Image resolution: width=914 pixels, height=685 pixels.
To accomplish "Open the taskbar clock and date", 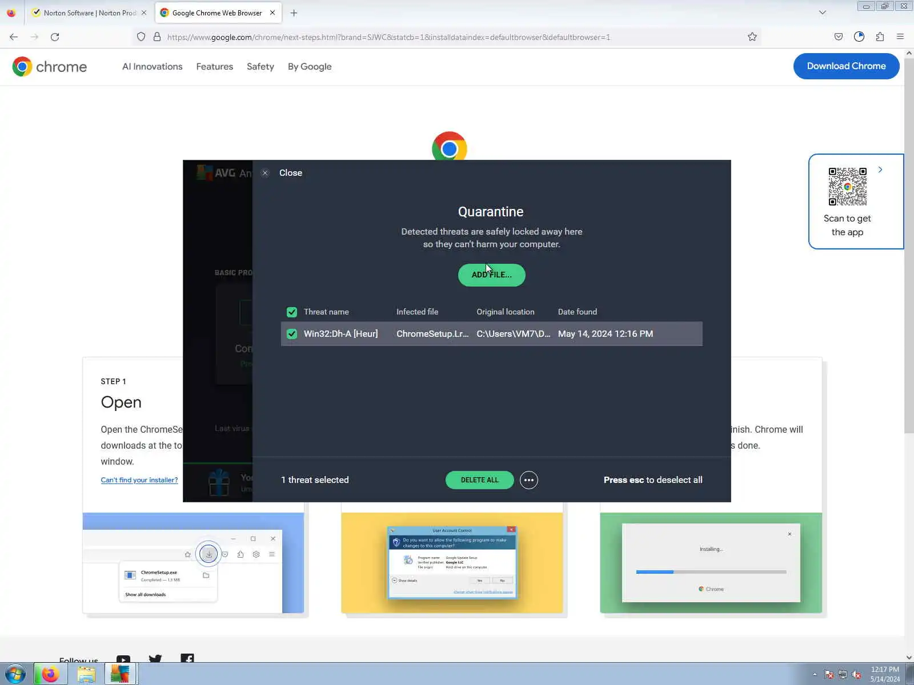I will click(885, 674).
